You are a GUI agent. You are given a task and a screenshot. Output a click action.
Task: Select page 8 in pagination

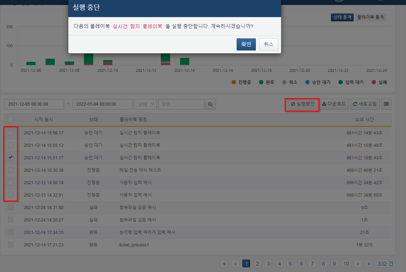[323, 263]
